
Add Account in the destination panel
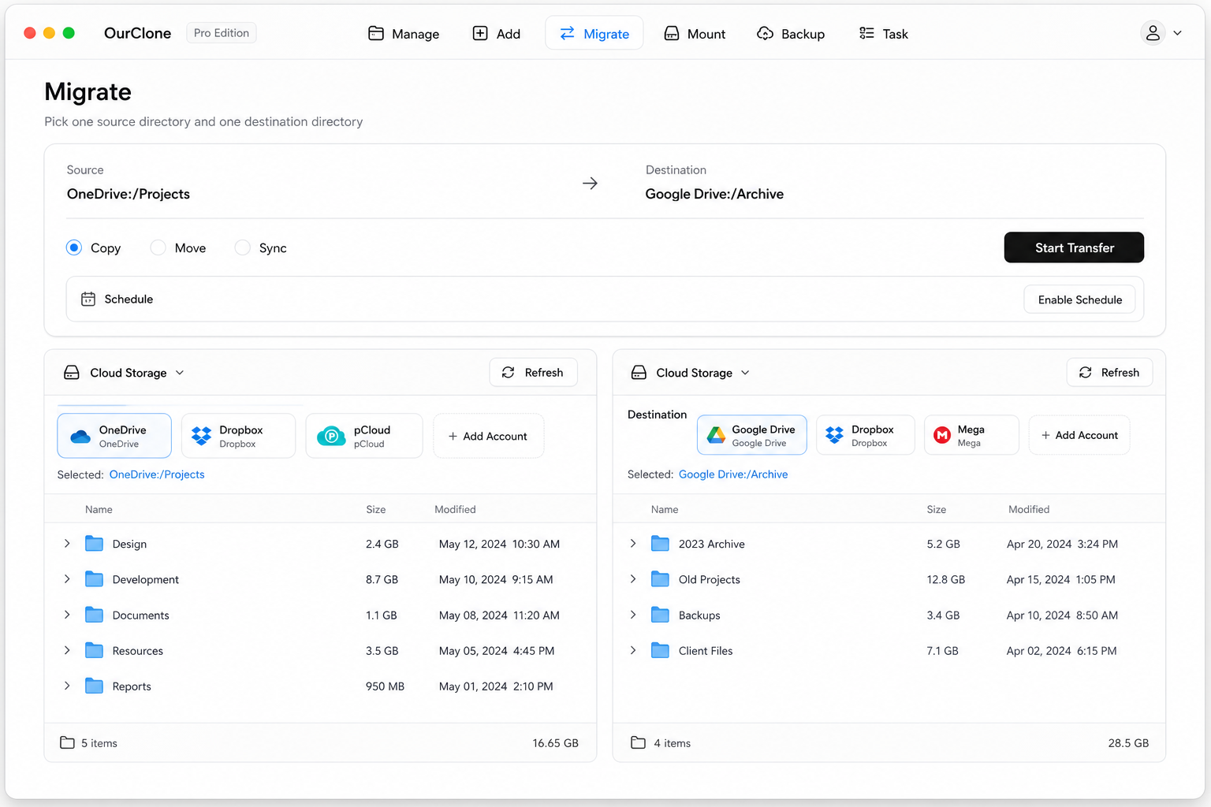pos(1079,435)
